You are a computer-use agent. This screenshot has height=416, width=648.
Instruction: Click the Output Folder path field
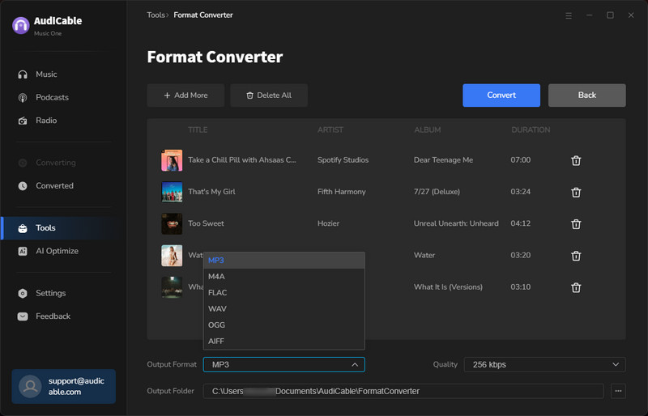point(403,391)
